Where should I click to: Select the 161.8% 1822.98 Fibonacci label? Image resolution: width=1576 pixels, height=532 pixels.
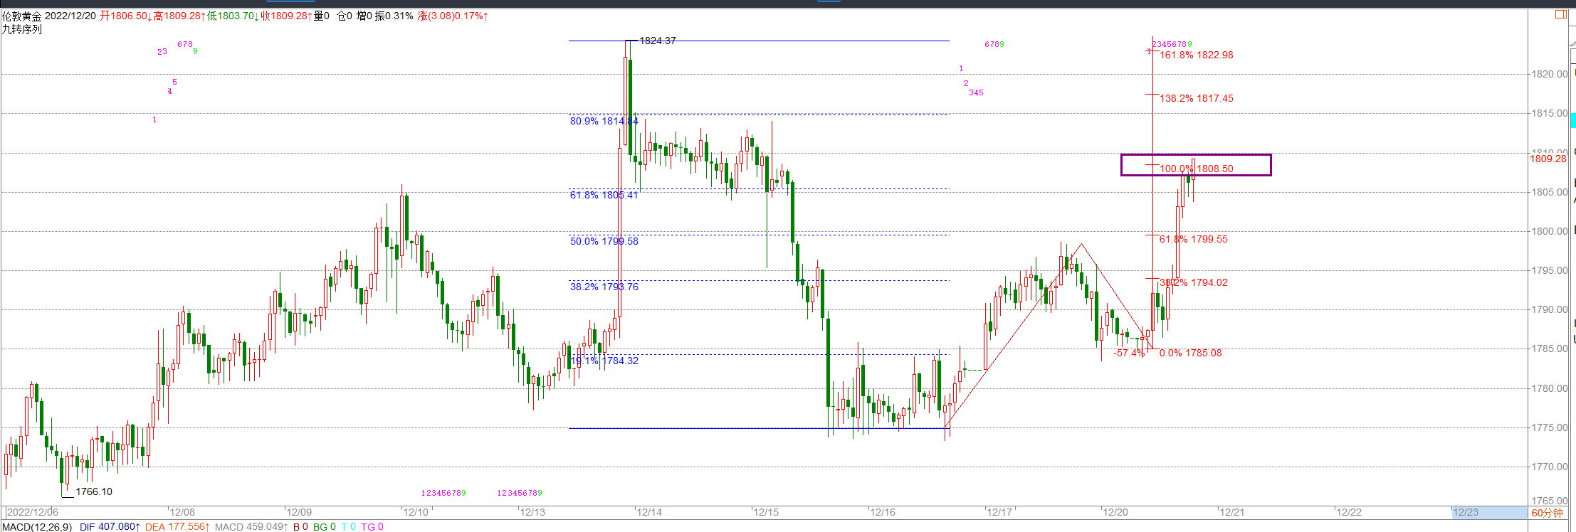tap(1197, 55)
